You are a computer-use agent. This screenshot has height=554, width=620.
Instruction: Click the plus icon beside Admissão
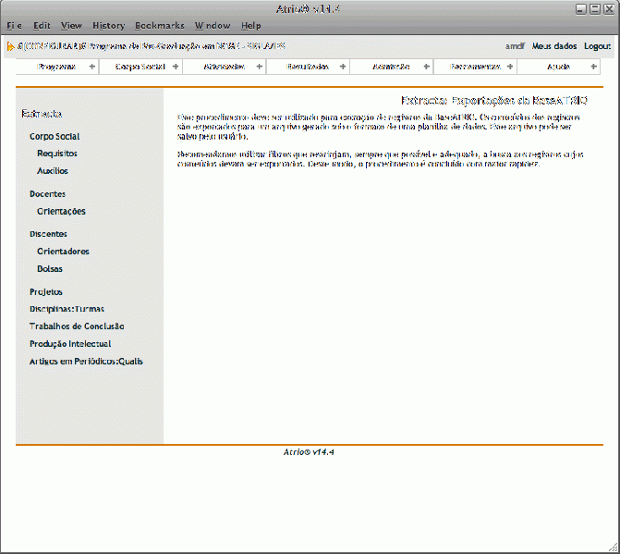[x=426, y=67]
